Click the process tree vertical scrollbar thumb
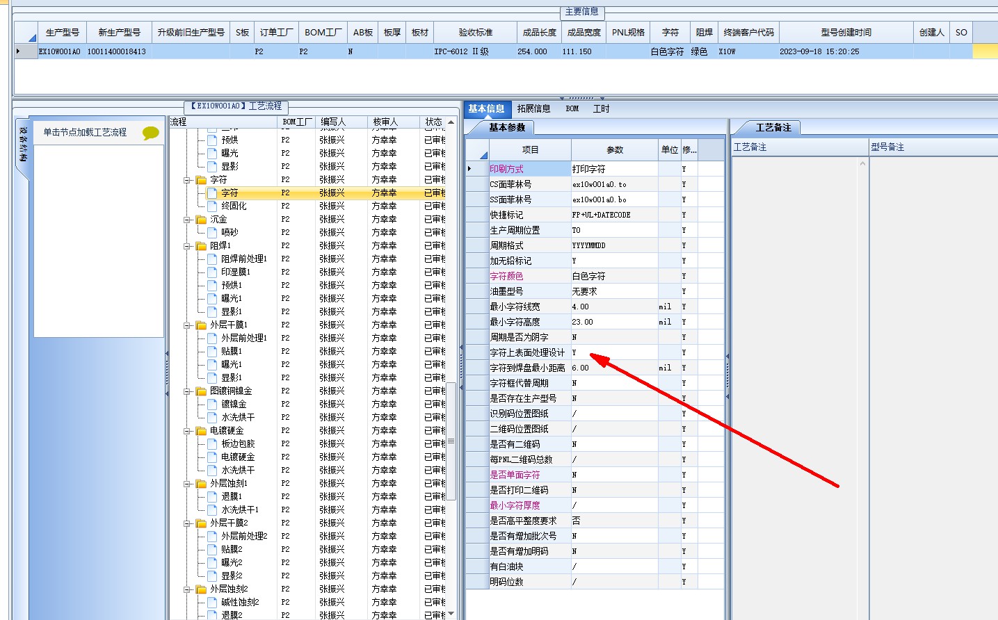 tap(451, 441)
